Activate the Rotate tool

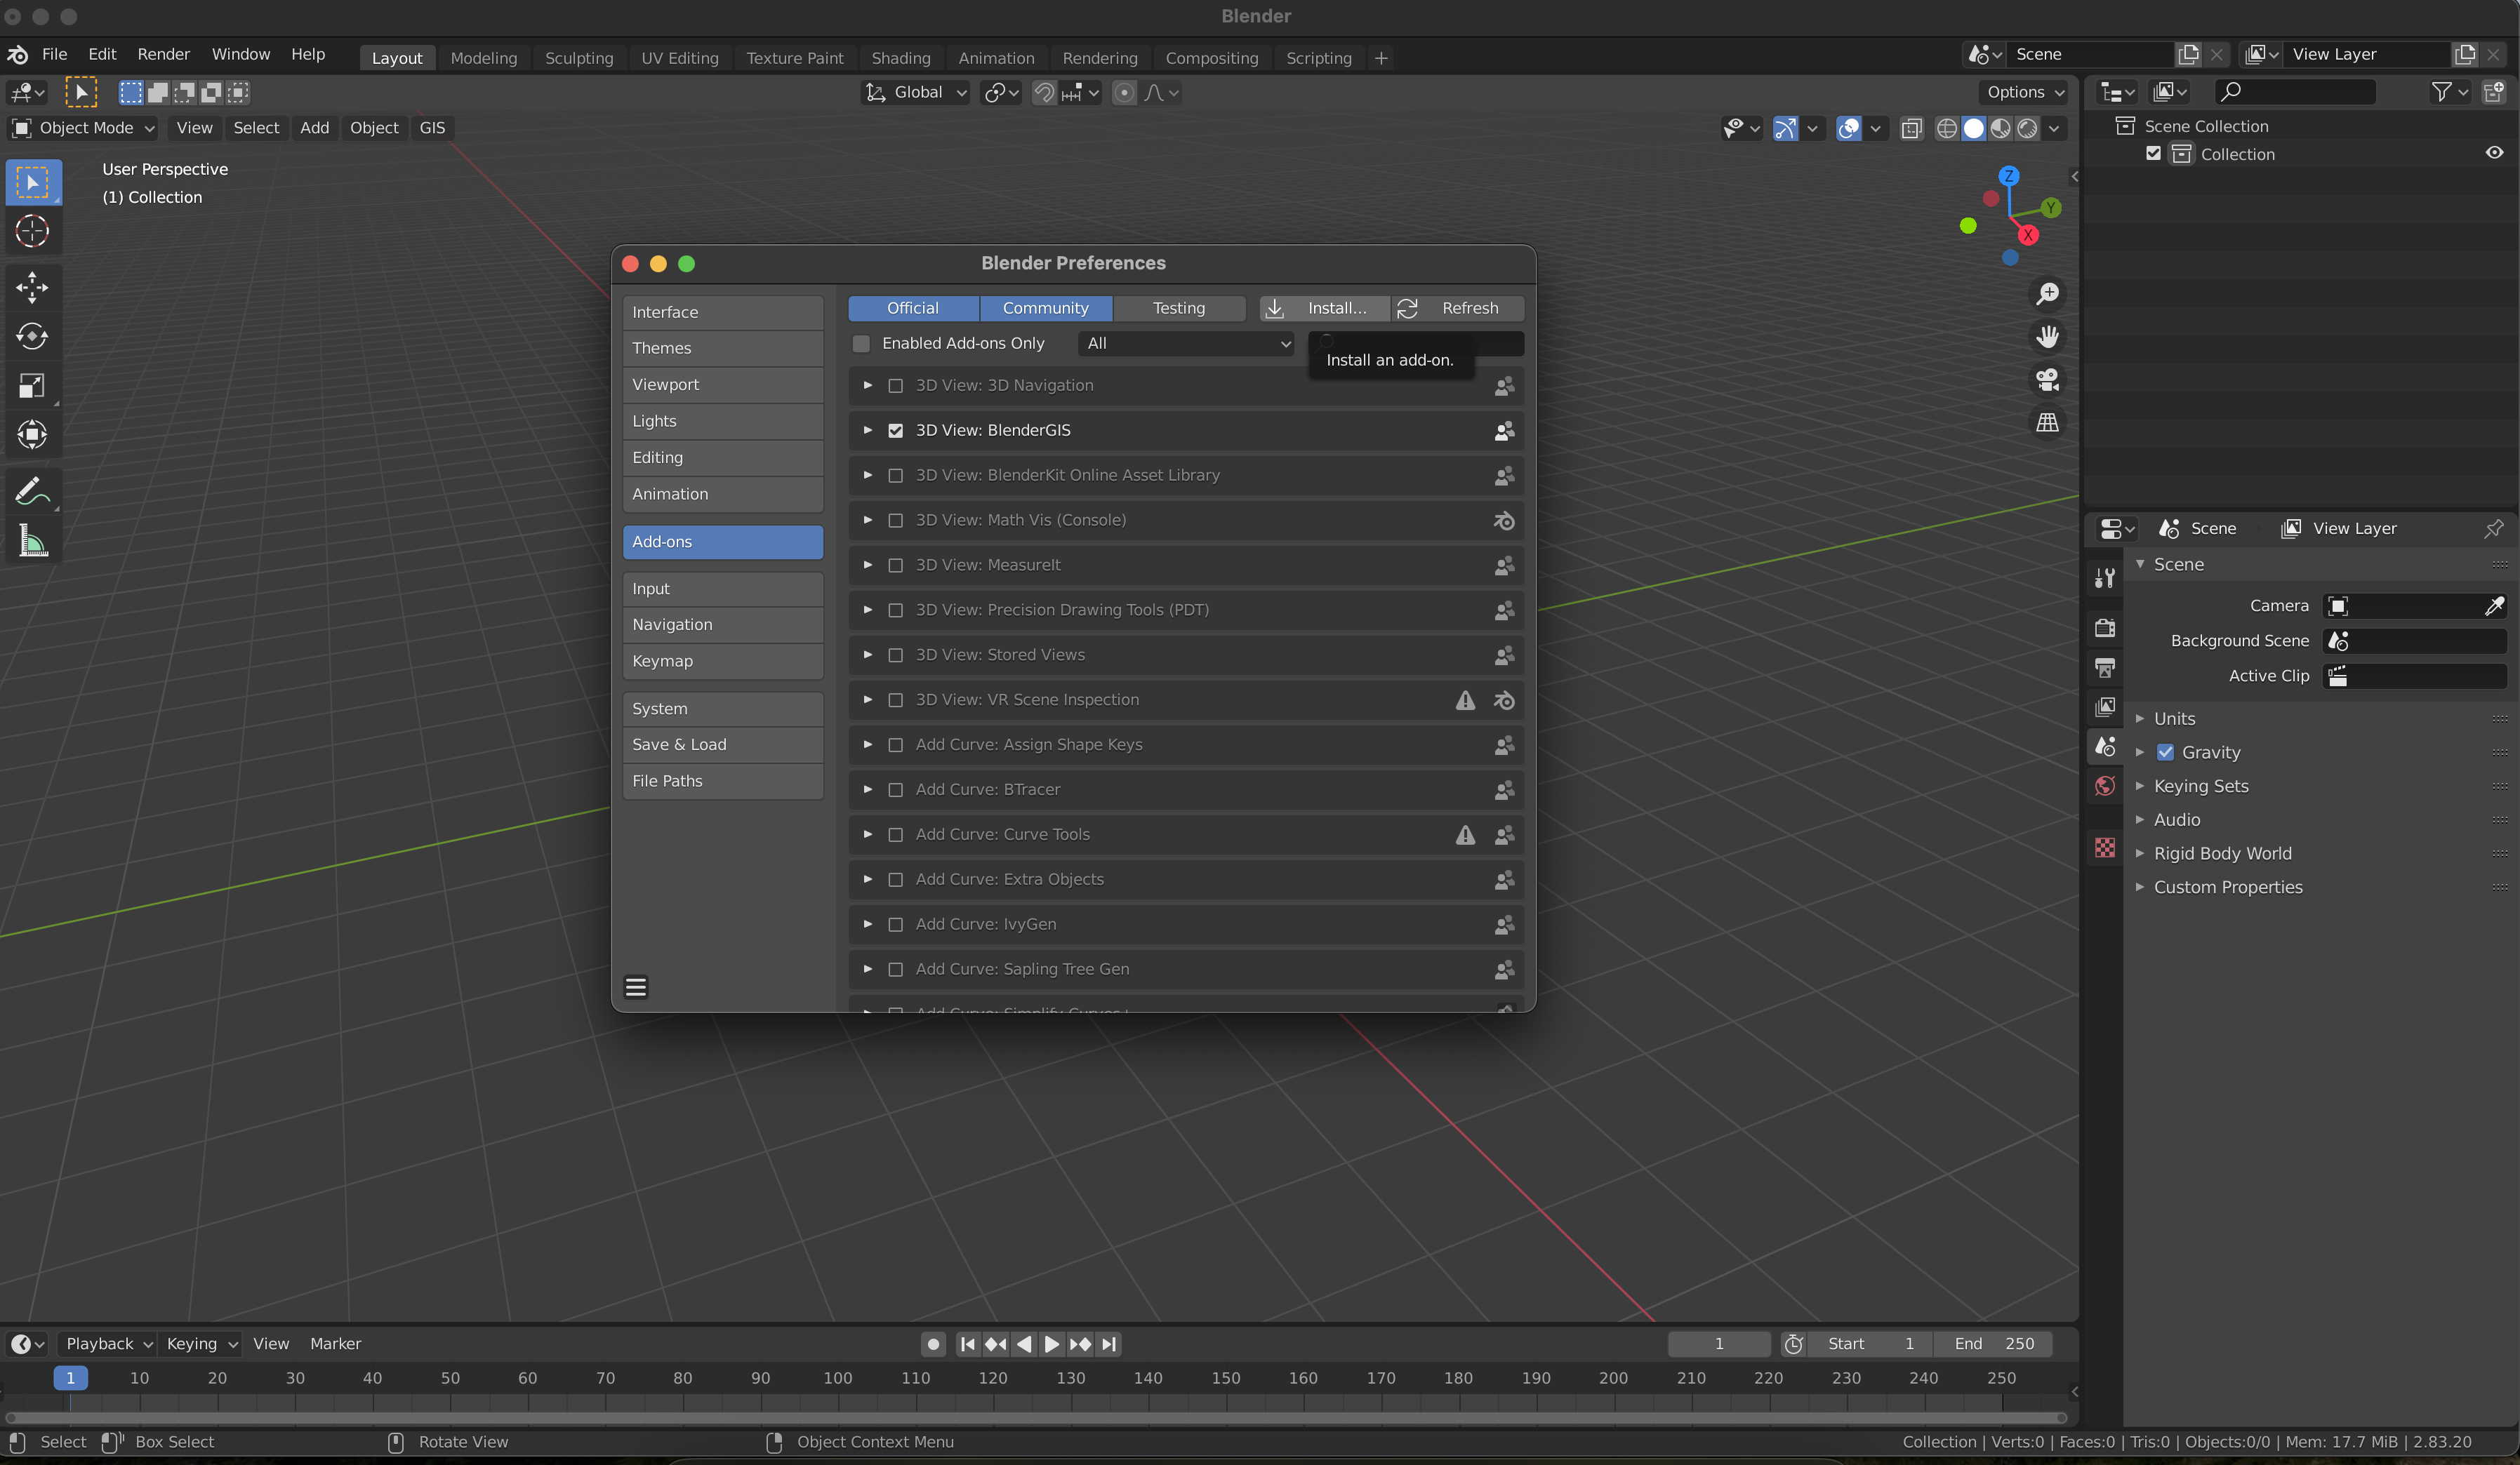tap(32, 337)
